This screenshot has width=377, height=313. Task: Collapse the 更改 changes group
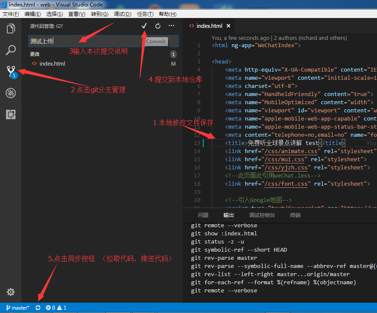pos(35,54)
